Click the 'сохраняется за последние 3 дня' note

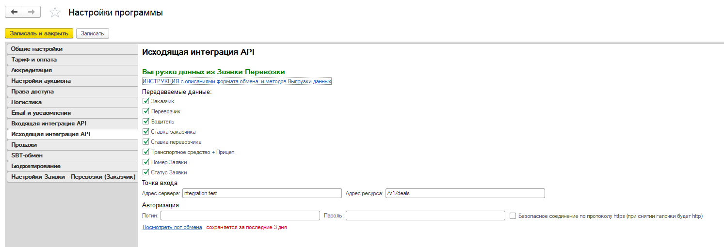[246, 227]
